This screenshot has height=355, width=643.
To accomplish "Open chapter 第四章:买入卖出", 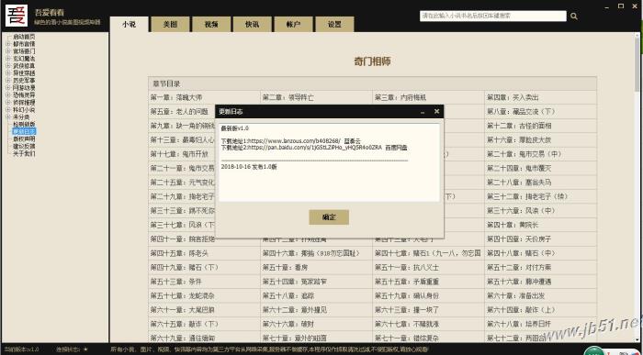I will click(x=513, y=97).
